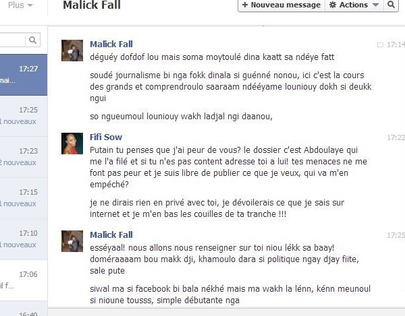Click the search magnifier in top toolbar
The width and height of the screenshot is (405, 316).
coord(391,5)
